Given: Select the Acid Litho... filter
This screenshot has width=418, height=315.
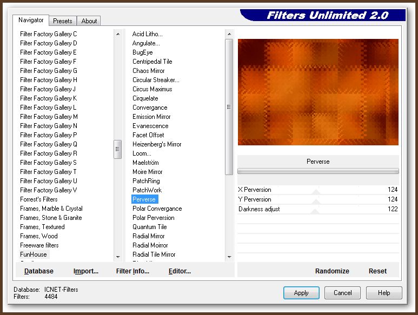Looking at the screenshot, I should tap(148, 34).
